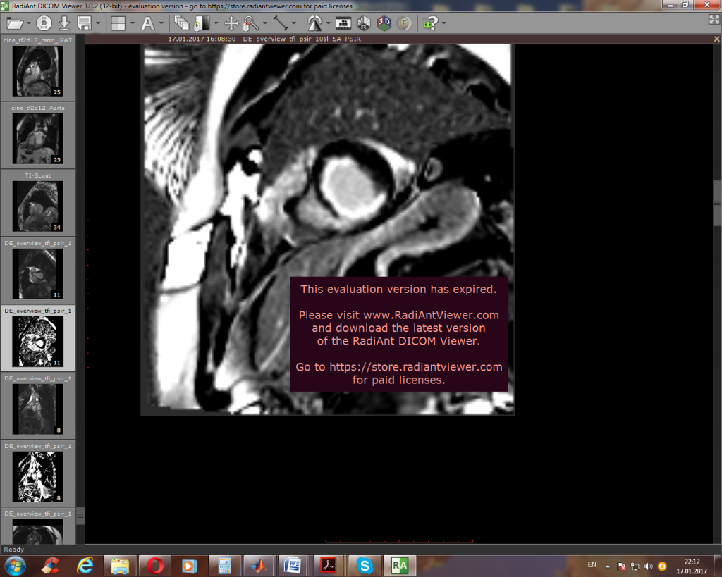Open Opera browser from the taskbar

pyautogui.click(x=155, y=566)
